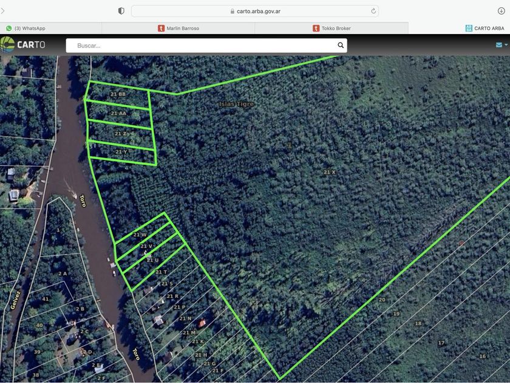Click the lock icon in address bar

pos(233,11)
